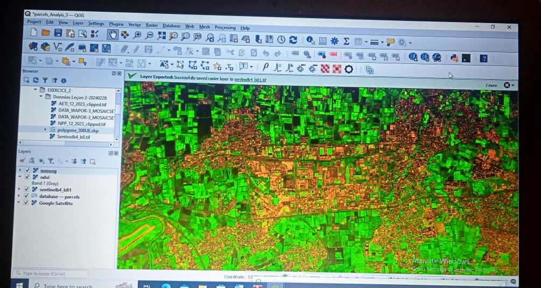Open the Plugins menu
The height and width of the screenshot is (288, 541).
tap(116, 24)
